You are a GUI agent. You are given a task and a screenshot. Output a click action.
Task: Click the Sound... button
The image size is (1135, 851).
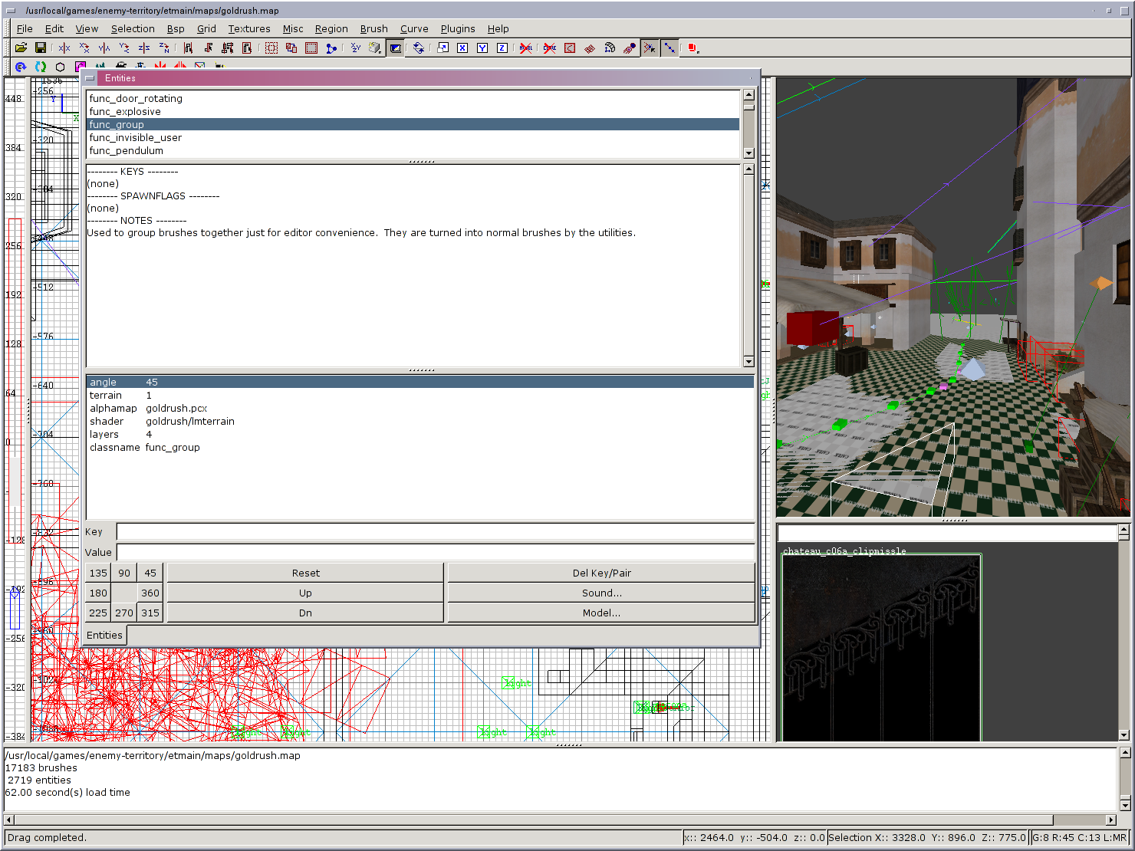point(601,593)
